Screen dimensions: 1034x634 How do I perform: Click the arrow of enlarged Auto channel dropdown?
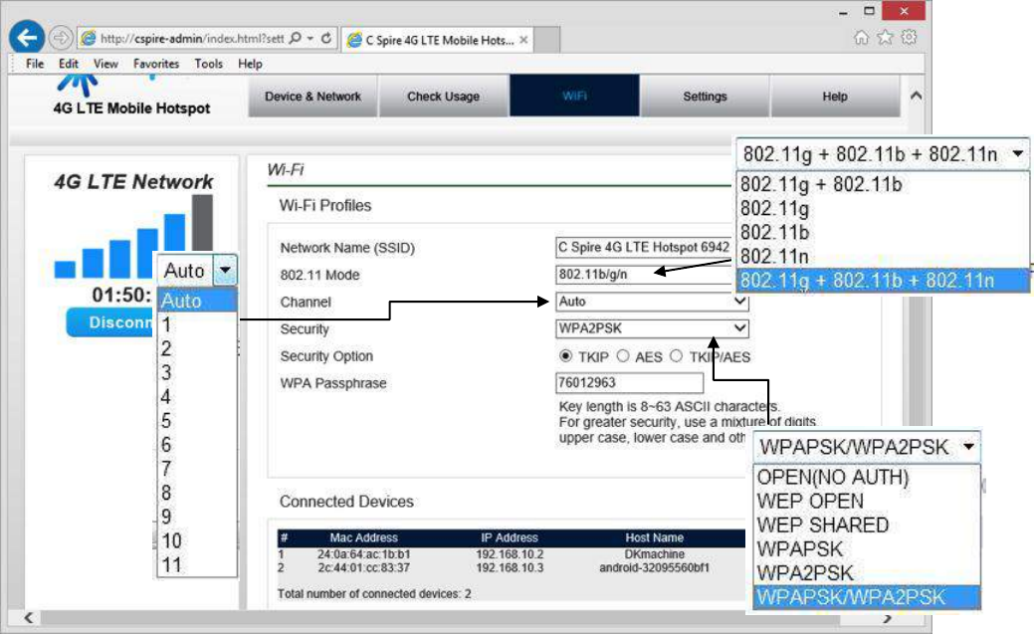(x=225, y=270)
